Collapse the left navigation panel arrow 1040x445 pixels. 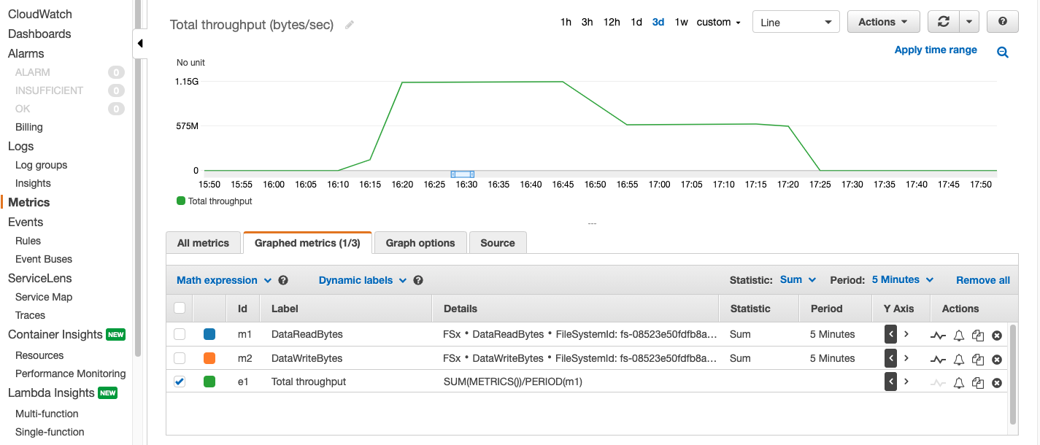click(x=140, y=44)
